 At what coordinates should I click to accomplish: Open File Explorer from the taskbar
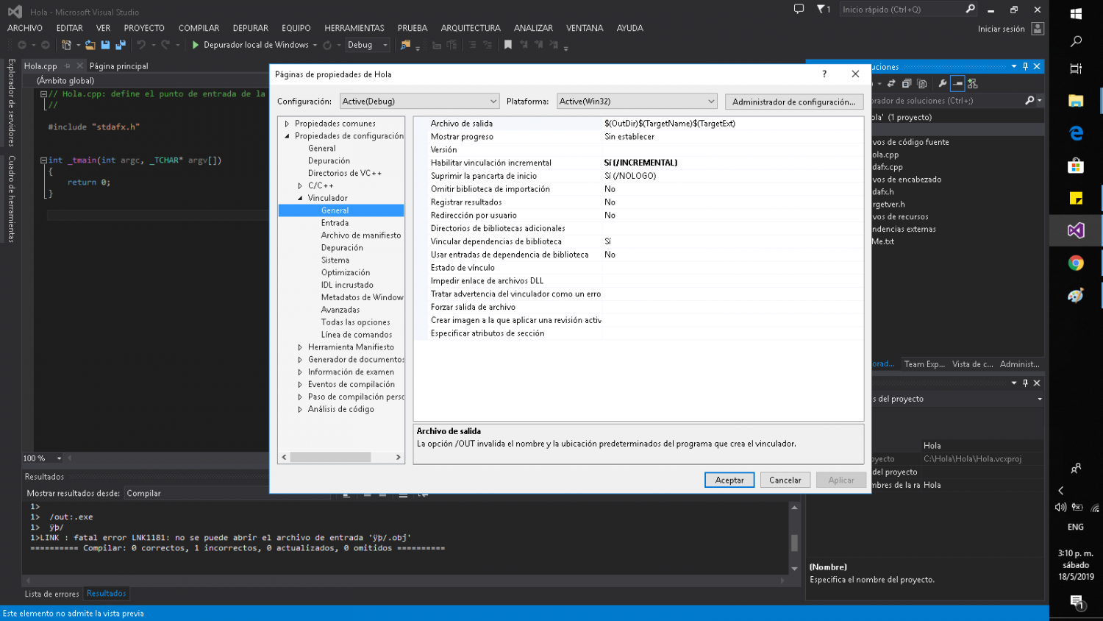(1076, 101)
